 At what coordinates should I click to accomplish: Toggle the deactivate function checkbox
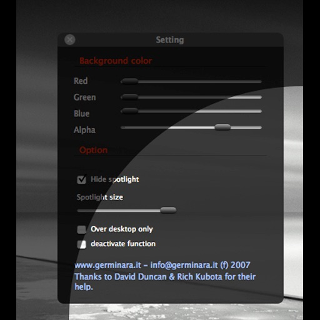tap(81, 244)
